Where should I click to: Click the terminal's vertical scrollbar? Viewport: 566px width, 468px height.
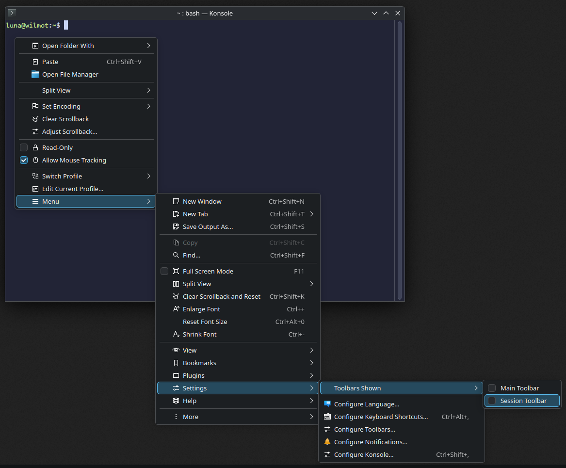(x=400, y=160)
